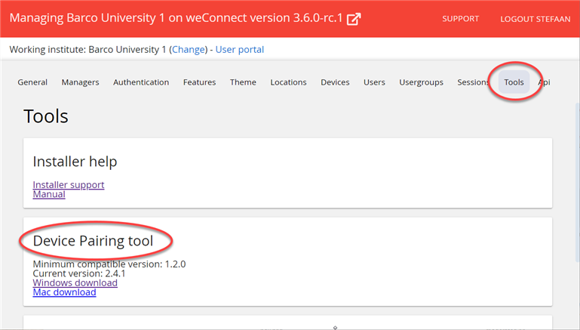Open the Authentication tab
Screen dimensions: 580x330
click(x=141, y=82)
